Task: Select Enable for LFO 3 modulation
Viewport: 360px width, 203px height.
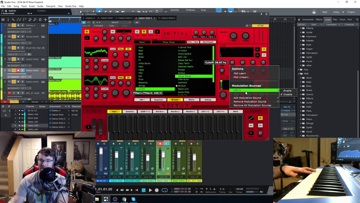Action: point(287,91)
